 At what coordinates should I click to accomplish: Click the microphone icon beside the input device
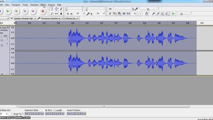click(x=39, y=18)
